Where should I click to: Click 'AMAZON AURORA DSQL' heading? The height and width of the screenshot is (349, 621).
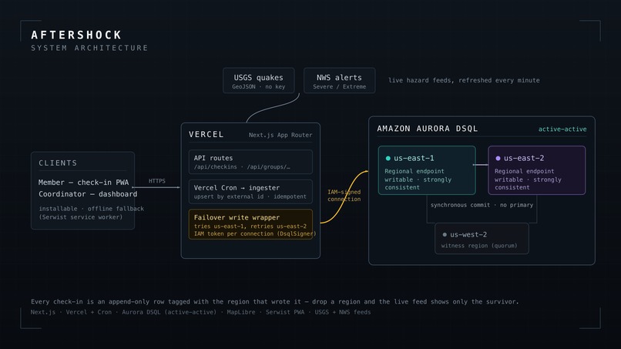click(428, 129)
